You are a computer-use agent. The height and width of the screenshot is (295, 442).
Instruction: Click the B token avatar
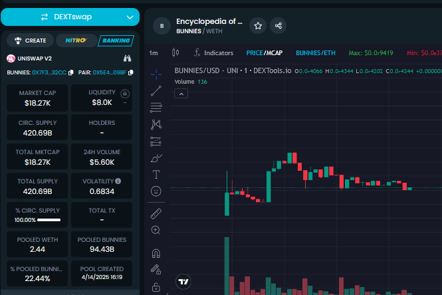pos(162,26)
